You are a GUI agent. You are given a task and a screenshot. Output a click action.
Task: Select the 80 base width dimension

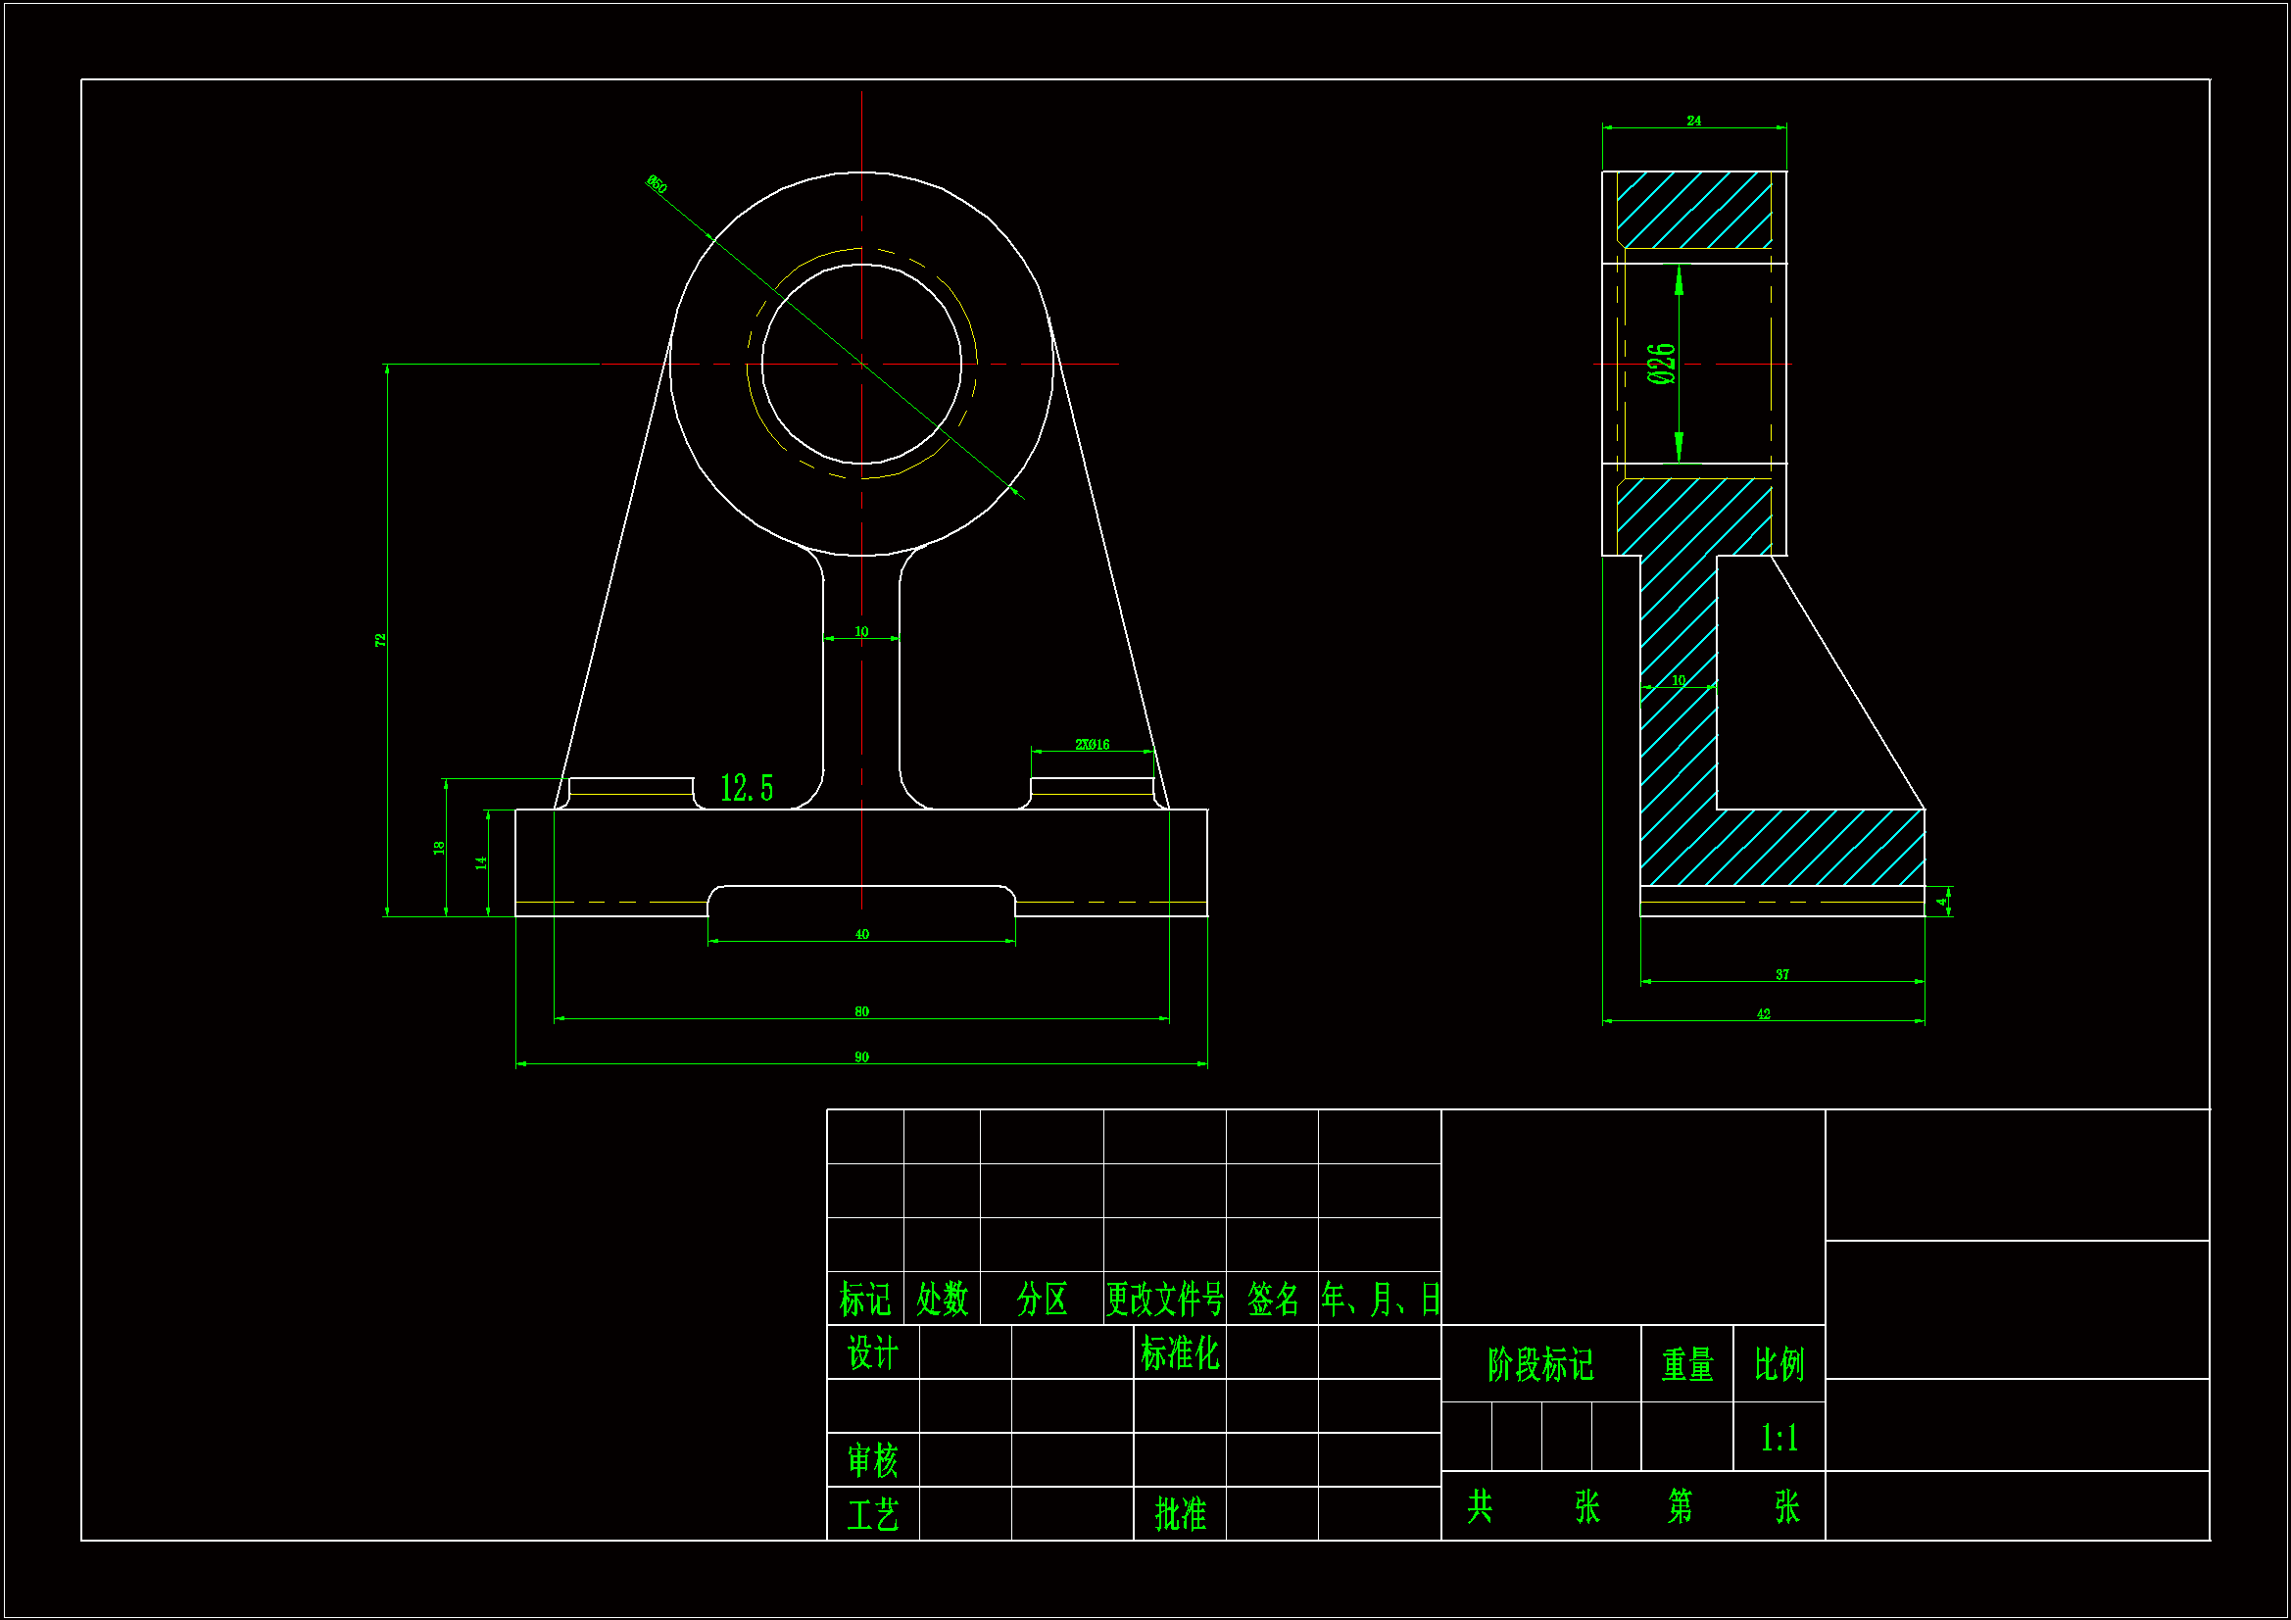tap(861, 1012)
